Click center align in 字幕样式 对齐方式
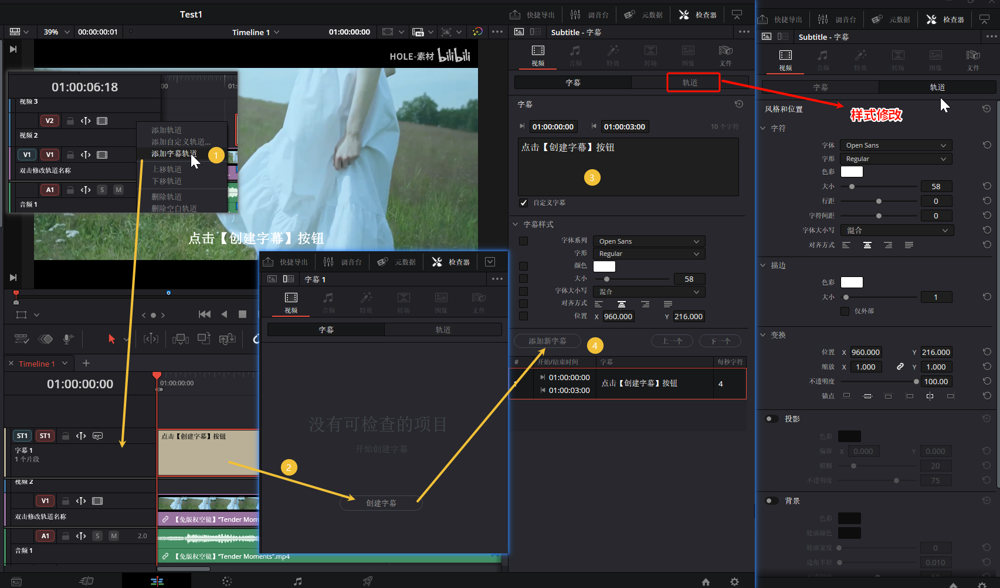Image resolution: width=1000 pixels, height=588 pixels. coord(621,304)
